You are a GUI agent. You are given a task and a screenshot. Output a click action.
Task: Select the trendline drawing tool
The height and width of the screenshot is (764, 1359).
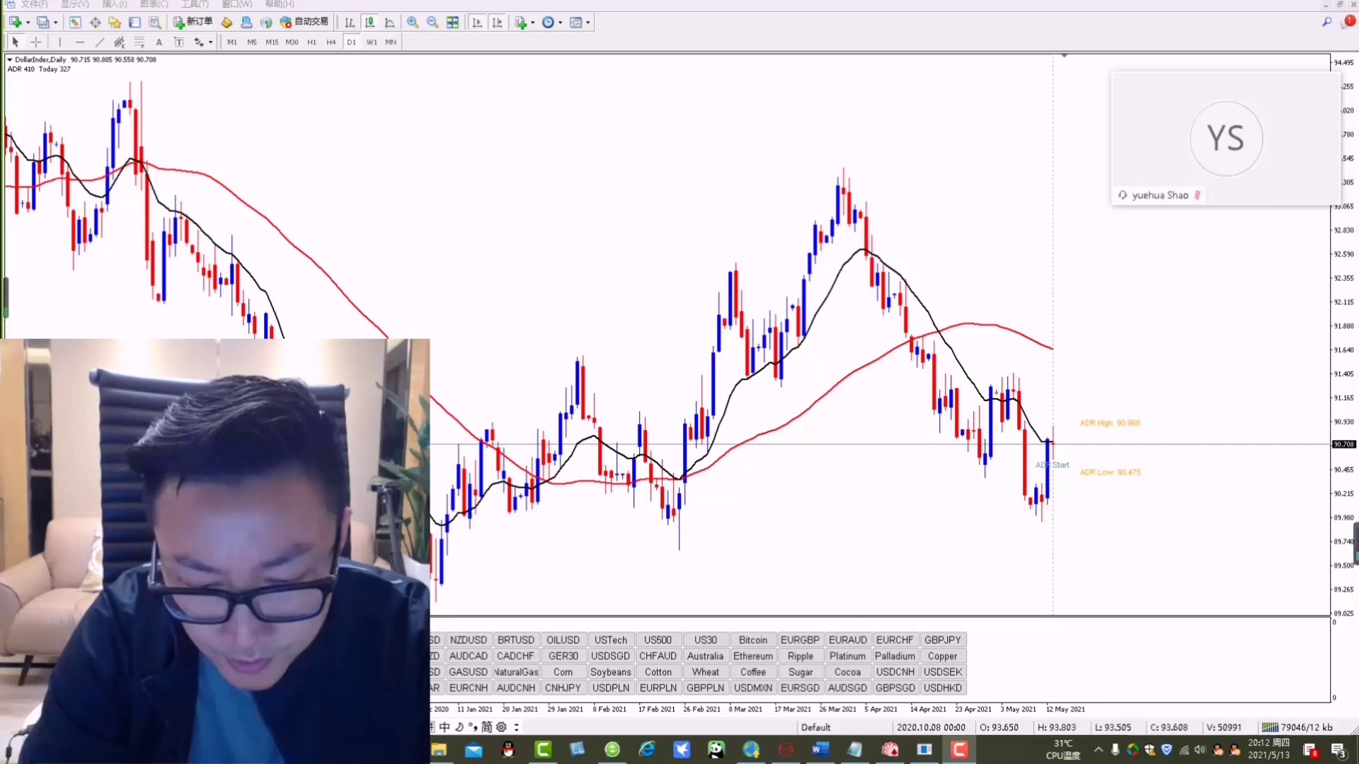100,42
